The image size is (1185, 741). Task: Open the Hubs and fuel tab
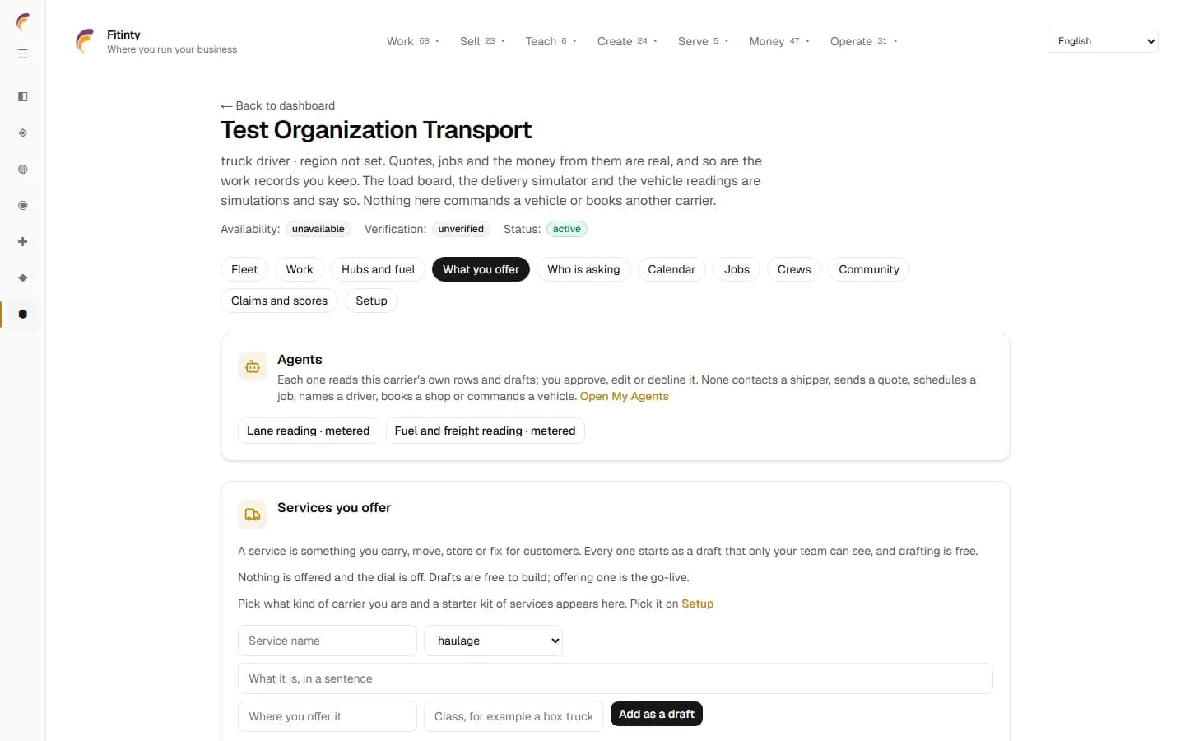[379, 269]
